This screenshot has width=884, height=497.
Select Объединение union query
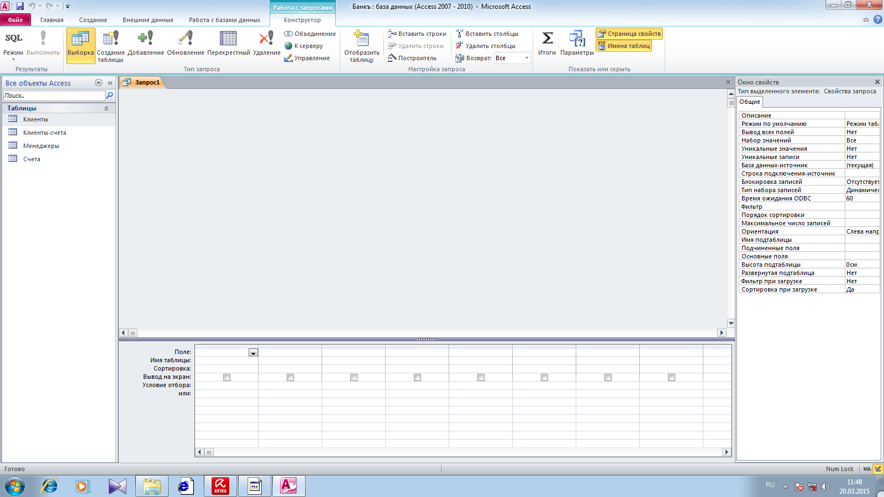click(x=310, y=34)
